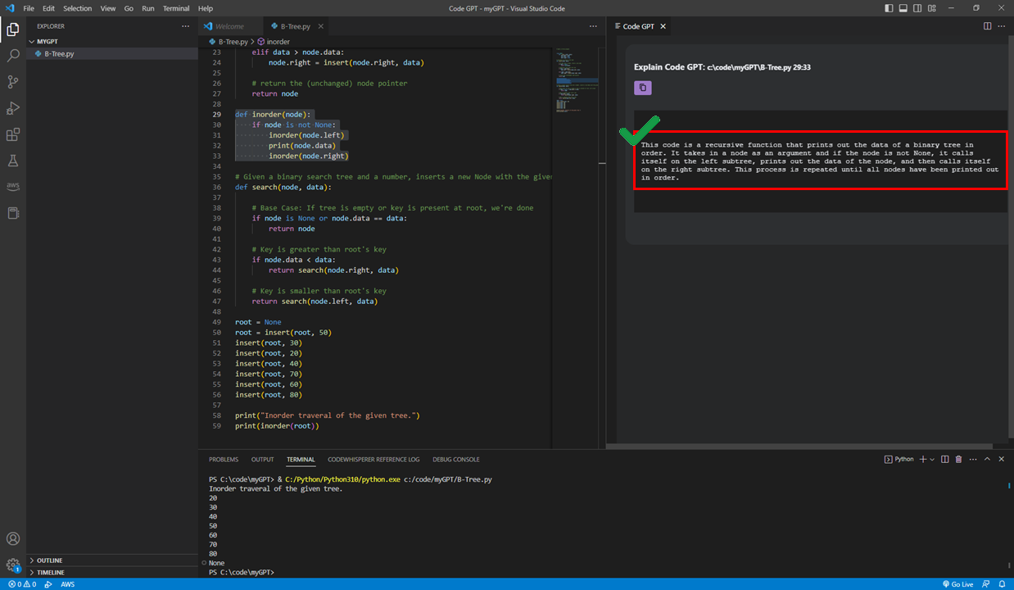This screenshot has width=1014, height=590.
Task: Click in the terminal prompt line PS C:\code\myGPT>
Action: (242, 572)
